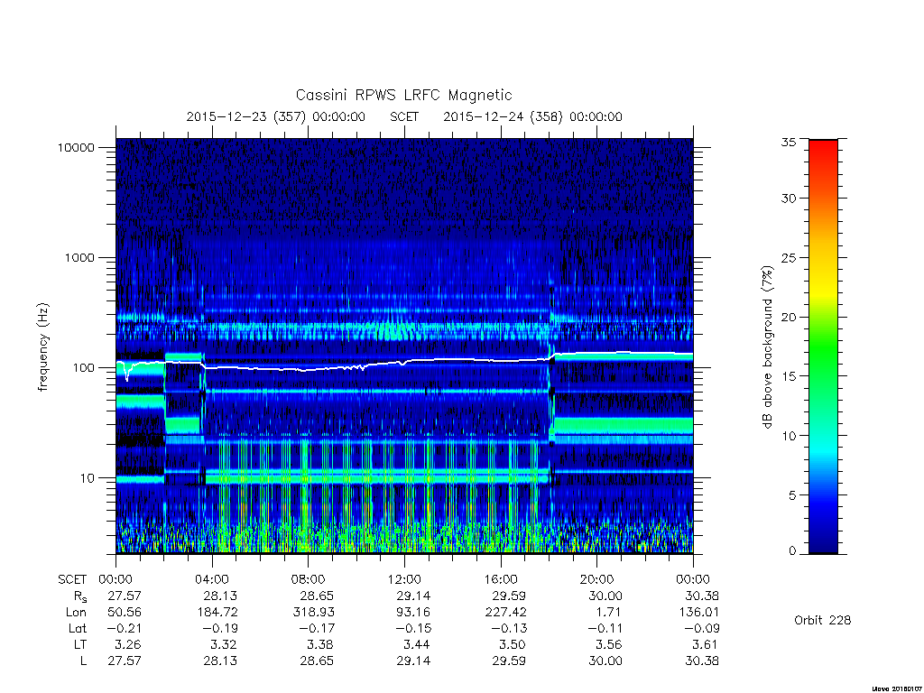Screen dimensions: 924x693
Task: Click the 10000 Hz frequency axis label
Action: [x=76, y=147]
